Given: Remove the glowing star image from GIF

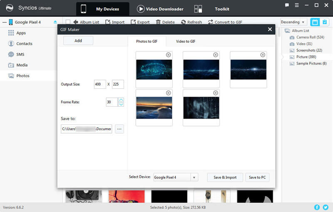Looking at the screenshot, I should [263, 55].
